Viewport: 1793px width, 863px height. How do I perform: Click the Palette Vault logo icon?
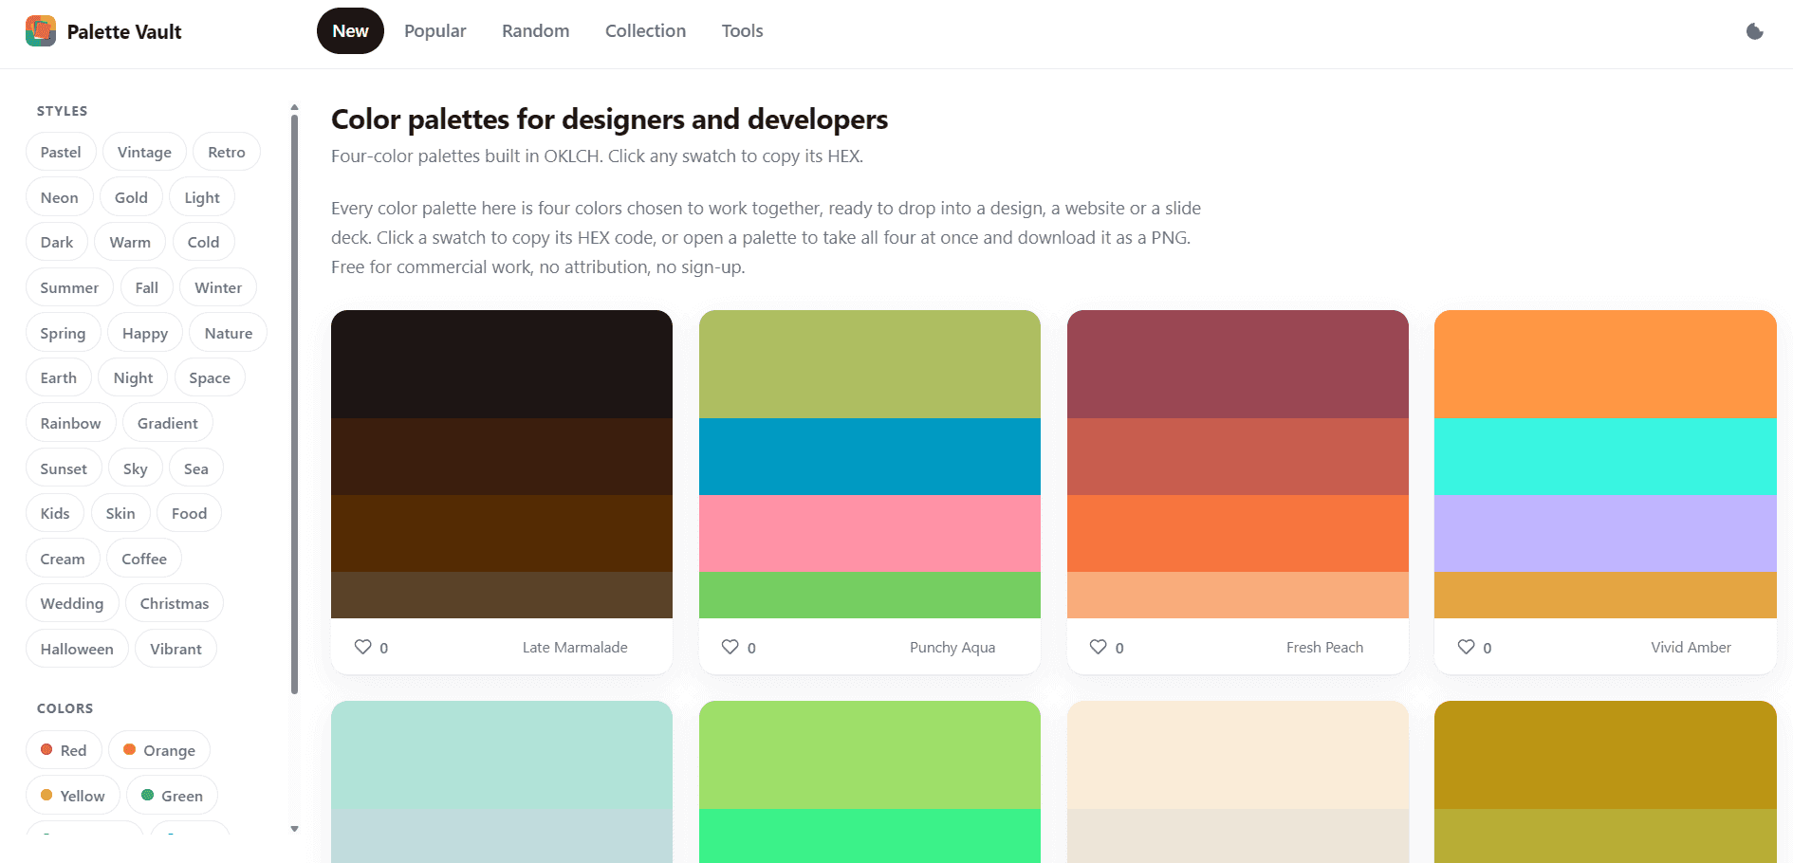click(x=41, y=31)
